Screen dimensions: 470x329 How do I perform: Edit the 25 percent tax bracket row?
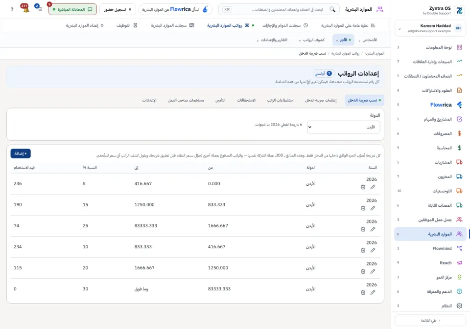click(373, 229)
